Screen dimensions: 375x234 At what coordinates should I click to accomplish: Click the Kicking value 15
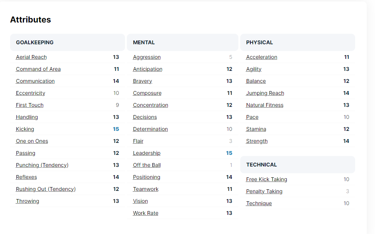click(x=116, y=129)
